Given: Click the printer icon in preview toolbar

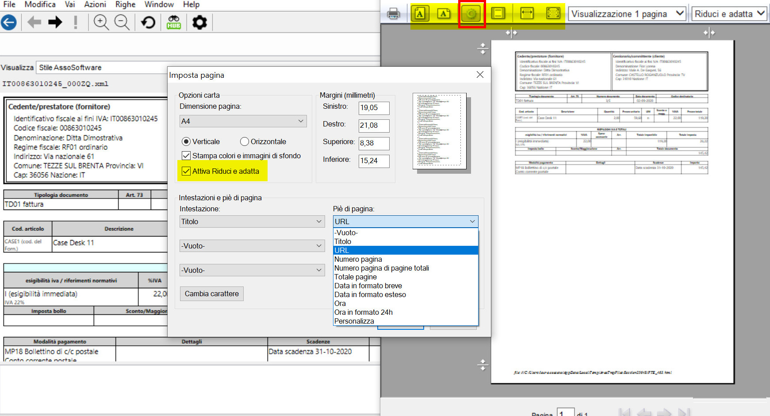Looking at the screenshot, I should coord(393,14).
